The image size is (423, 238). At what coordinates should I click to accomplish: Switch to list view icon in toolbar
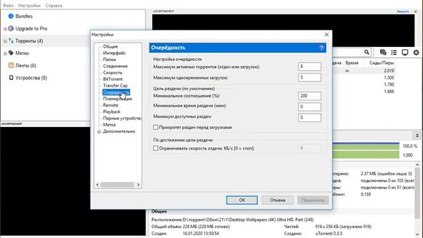coord(394,52)
